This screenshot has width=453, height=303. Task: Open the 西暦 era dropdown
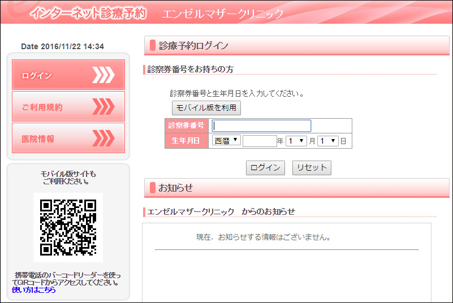point(226,141)
